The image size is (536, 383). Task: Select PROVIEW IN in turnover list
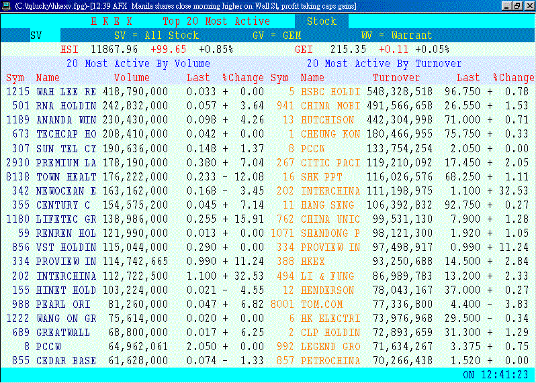403,248
